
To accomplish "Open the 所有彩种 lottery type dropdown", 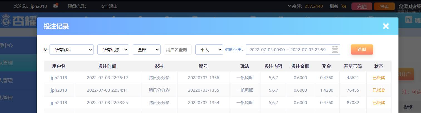I will click(x=72, y=50).
